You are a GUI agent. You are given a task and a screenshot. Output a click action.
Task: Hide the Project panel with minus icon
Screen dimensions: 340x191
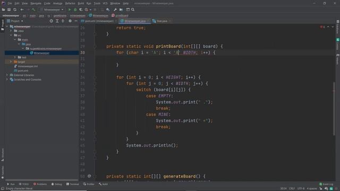pyautogui.click(x=76, y=21)
